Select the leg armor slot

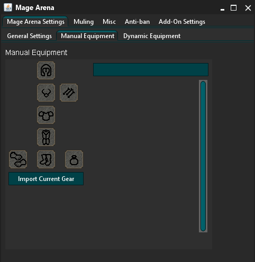click(x=46, y=137)
